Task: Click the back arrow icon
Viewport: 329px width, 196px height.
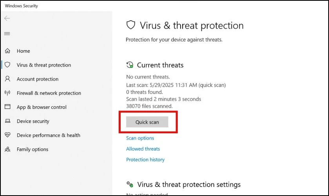Action: point(7,18)
